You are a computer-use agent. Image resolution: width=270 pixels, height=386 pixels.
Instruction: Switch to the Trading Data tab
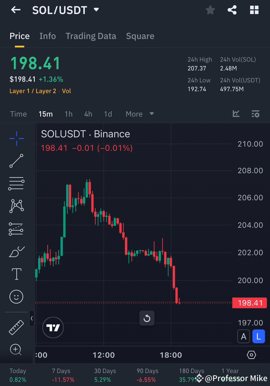[x=91, y=36]
